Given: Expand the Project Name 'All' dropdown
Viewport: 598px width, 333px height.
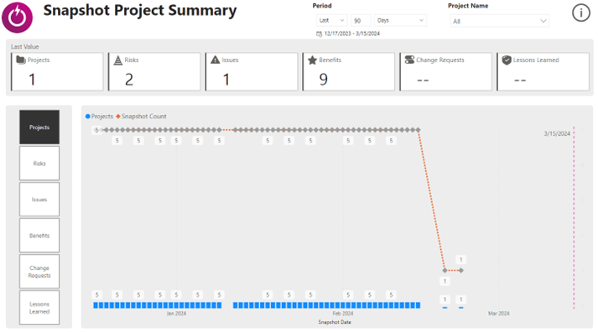Looking at the screenshot, I should point(500,21).
